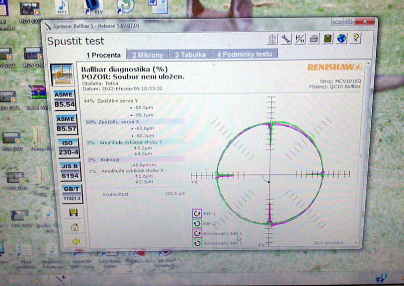The image size is (404, 286).
Task: Click the Word document desktop icon
Action: pyautogui.click(x=158, y=5)
